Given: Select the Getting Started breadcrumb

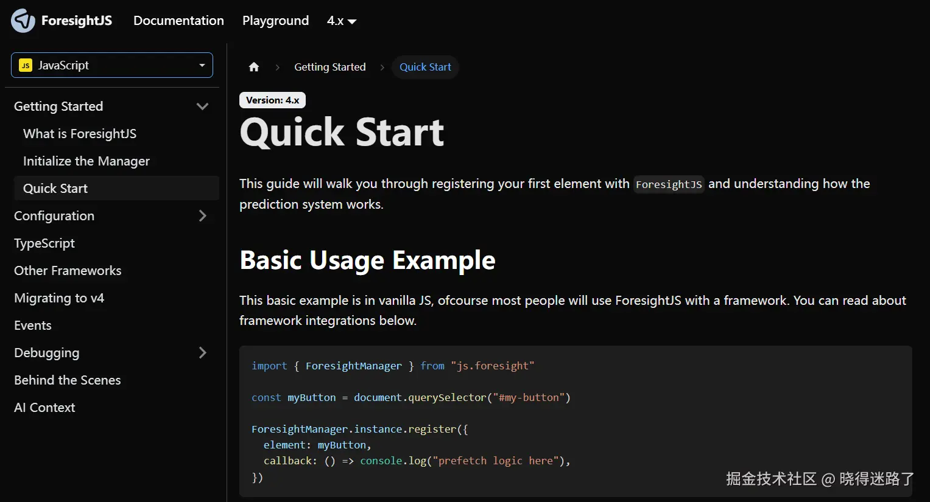Looking at the screenshot, I should coord(330,67).
